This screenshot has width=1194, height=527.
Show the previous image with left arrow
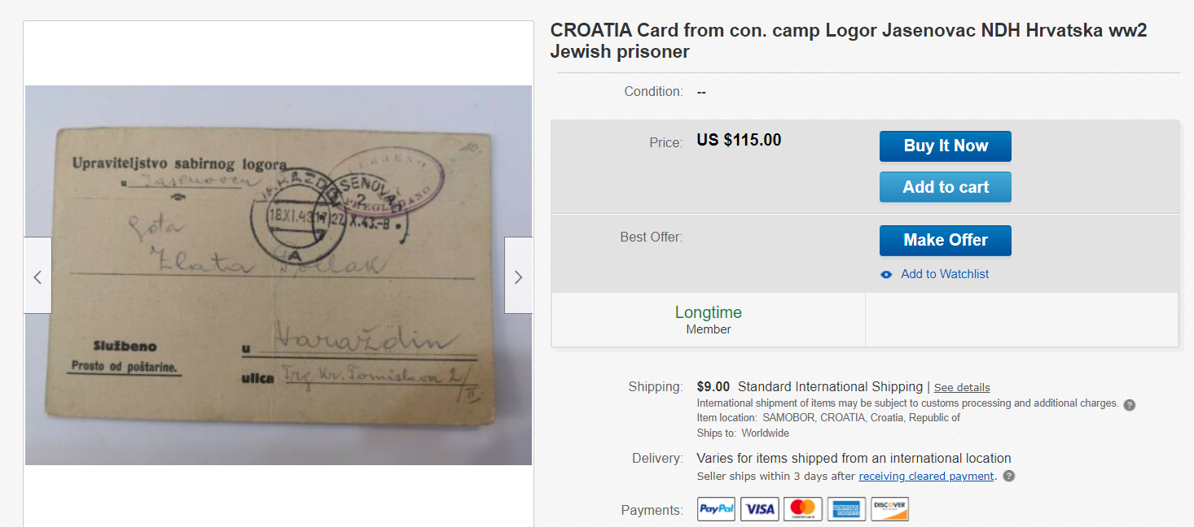click(x=37, y=276)
